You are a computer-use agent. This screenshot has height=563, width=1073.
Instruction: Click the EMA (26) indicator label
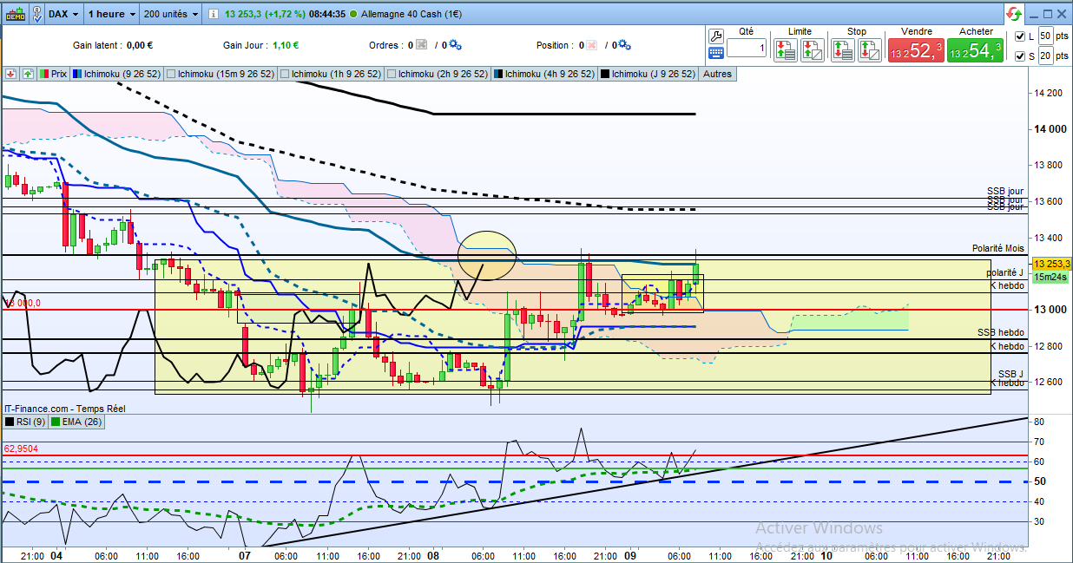pos(76,422)
